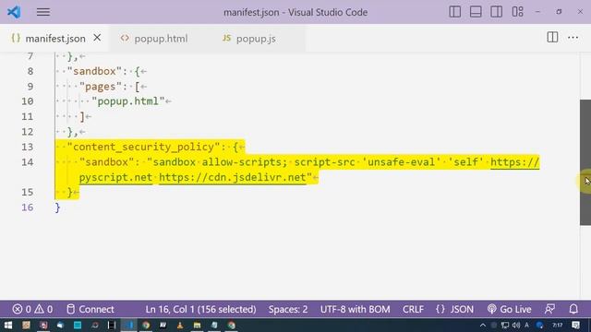
Task: Click the JSON file icon on manifest.json tab
Action: point(16,38)
